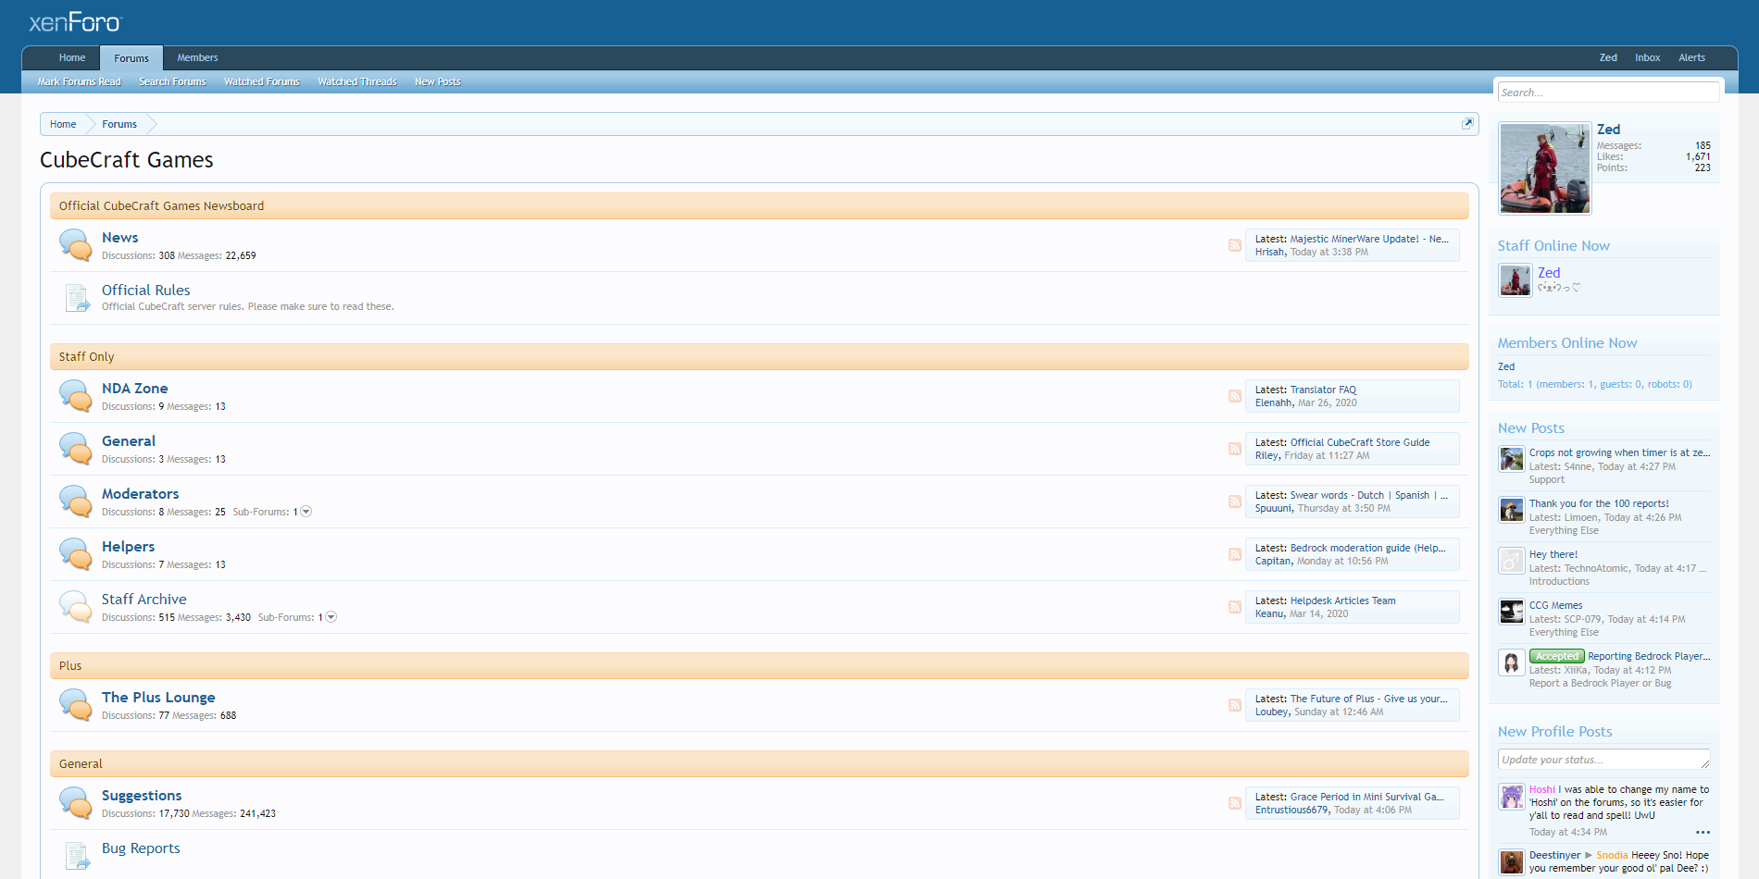Open the RSS feed for Moderators
The image size is (1759, 879).
(x=1235, y=501)
